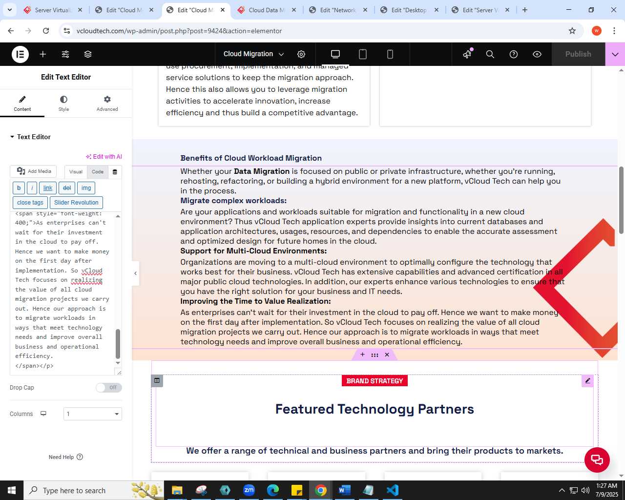The image size is (625, 500).
Task: Insert link tag button
Action: click(x=48, y=188)
